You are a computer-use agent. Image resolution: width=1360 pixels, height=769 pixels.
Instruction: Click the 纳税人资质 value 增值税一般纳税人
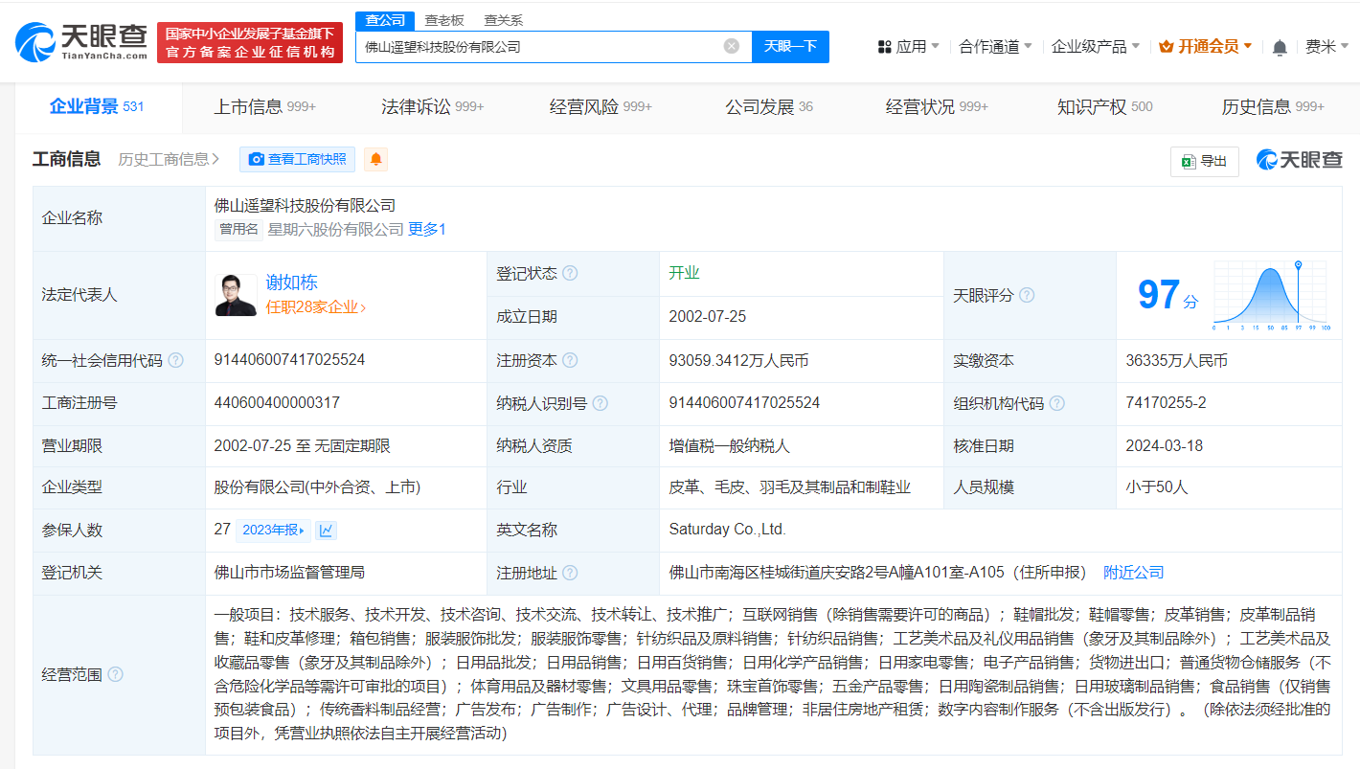(x=729, y=445)
